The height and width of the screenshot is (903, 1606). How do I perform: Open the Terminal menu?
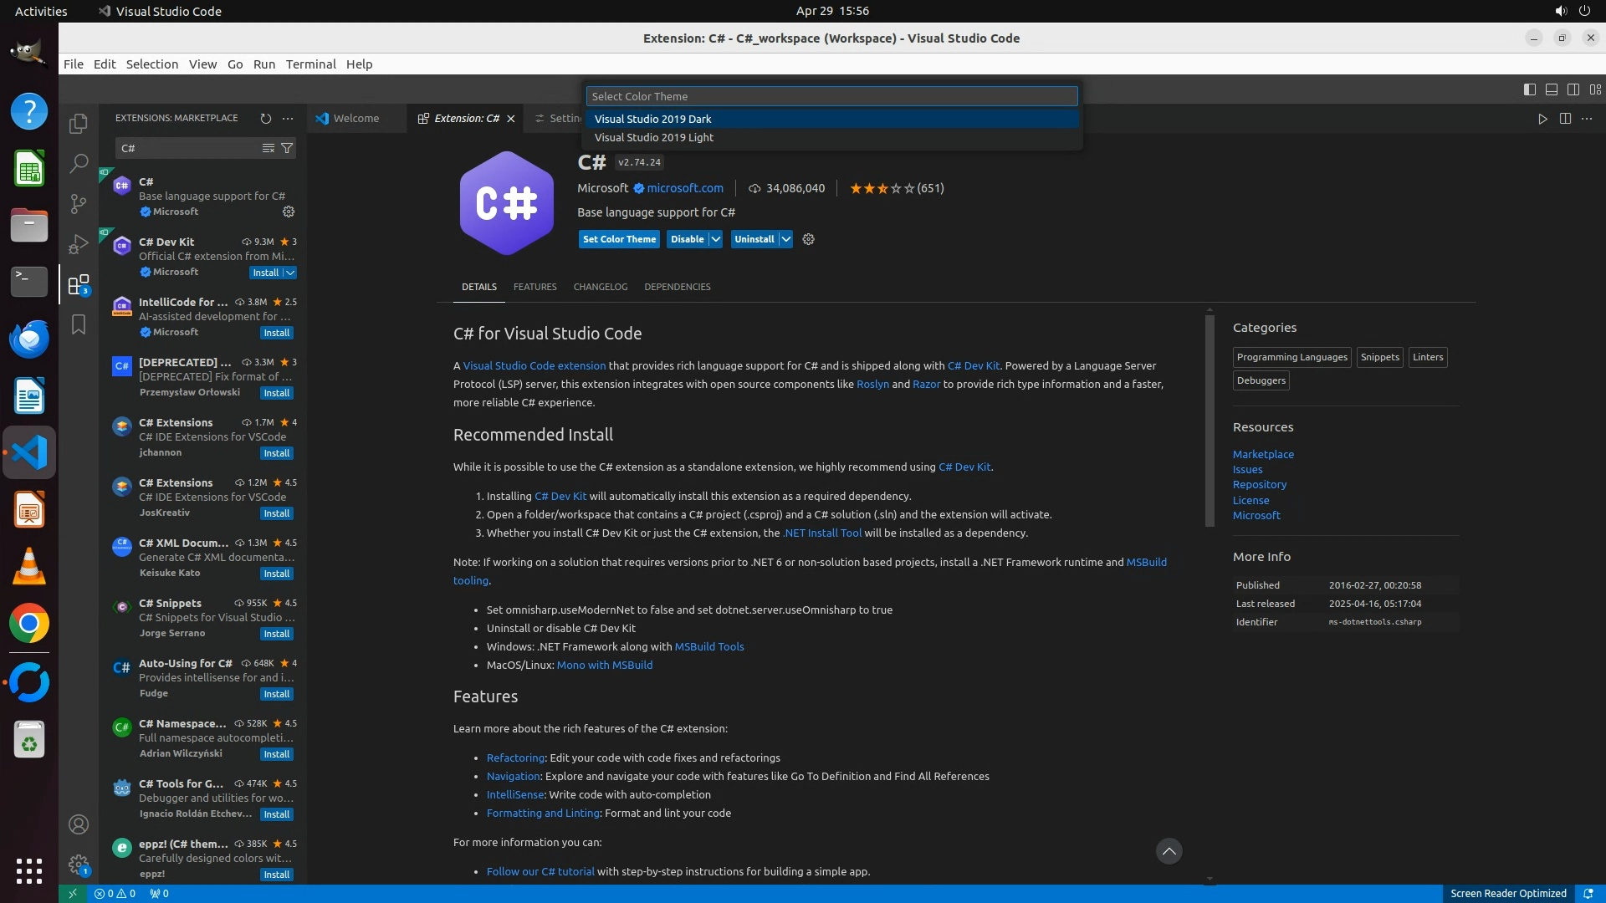point(310,64)
